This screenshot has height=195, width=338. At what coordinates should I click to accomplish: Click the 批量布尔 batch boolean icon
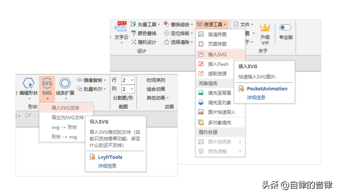tap(79, 89)
